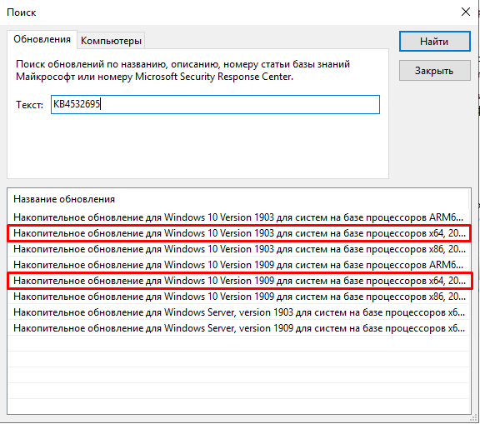The image size is (480, 424).
Task: Select Windows 10 Version 1909 x86 update
Action: (239, 297)
